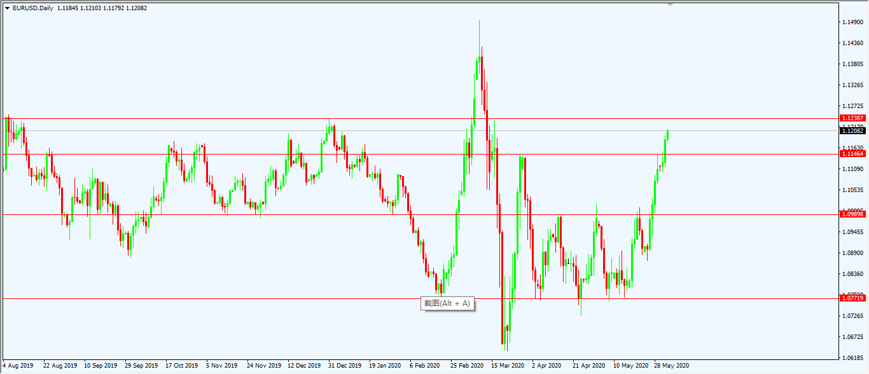The image size is (869, 374).
Task: Click the 19 Jan 2020 date label
Action: click(386, 366)
